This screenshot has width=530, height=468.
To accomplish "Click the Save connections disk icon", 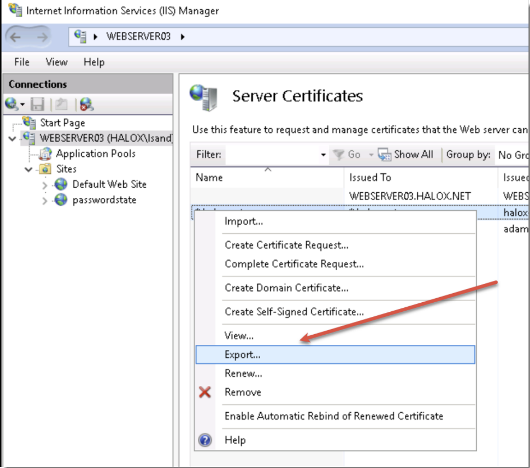I will [x=38, y=104].
